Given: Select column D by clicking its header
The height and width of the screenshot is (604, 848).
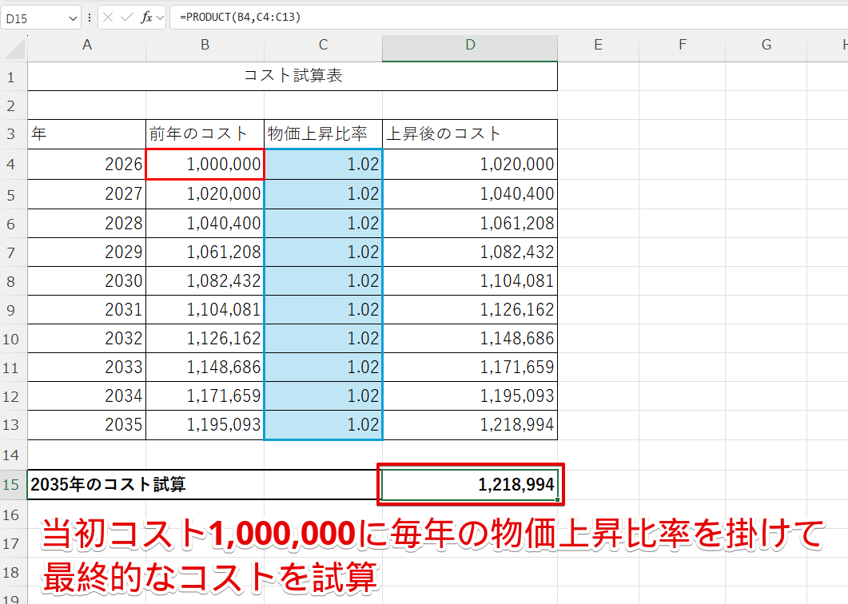Looking at the screenshot, I should tap(470, 47).
